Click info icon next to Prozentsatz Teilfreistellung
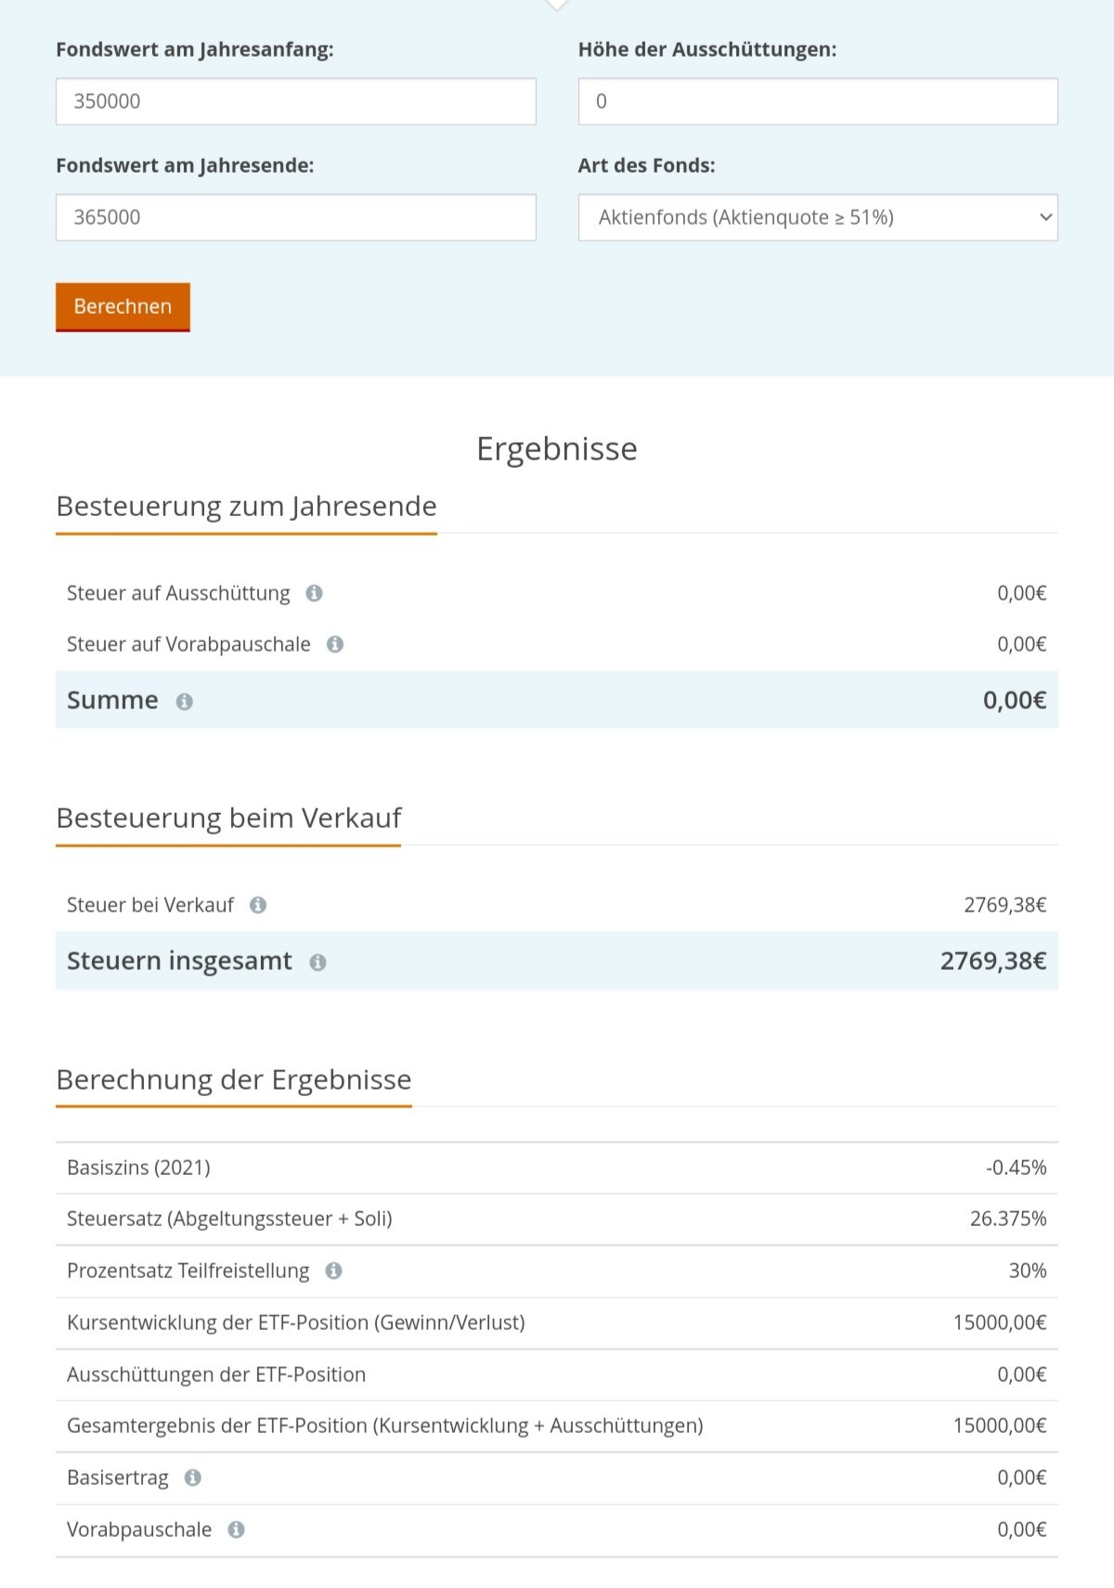1114x1588 pixels. [333, 1271]
